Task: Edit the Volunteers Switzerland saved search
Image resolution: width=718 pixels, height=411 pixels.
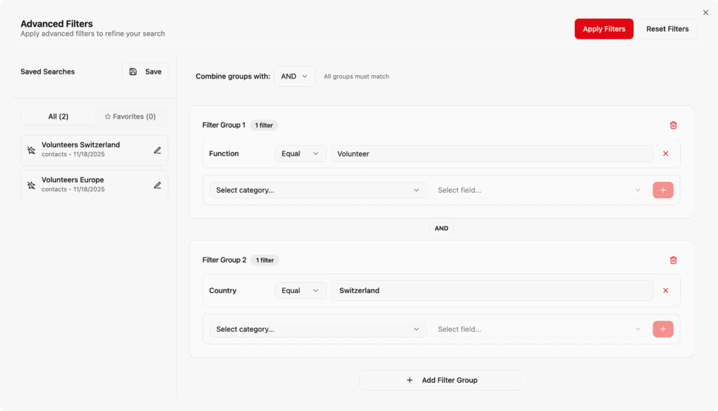Action: coord(157,150)
